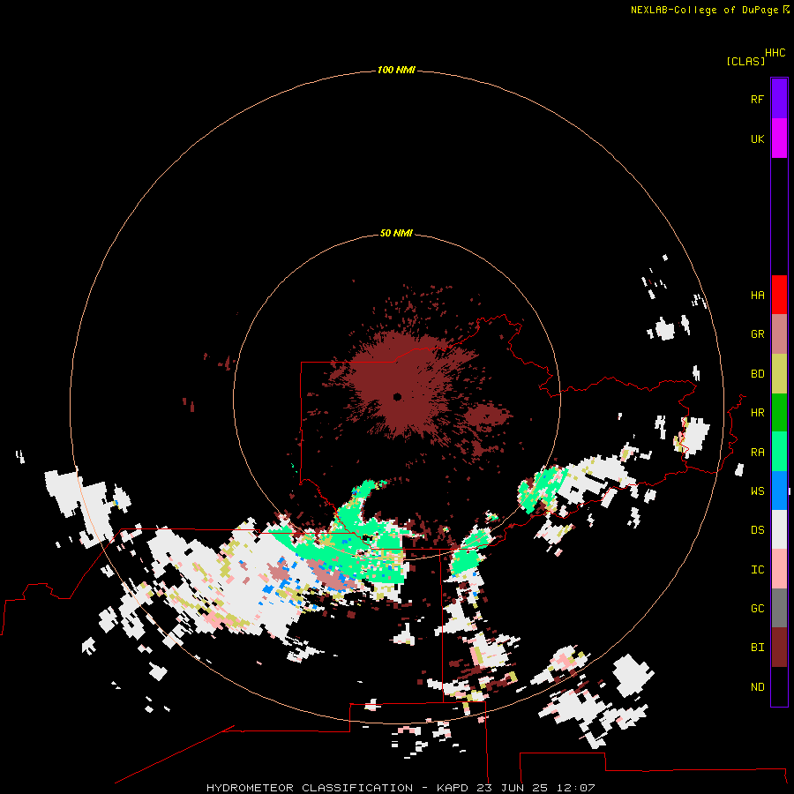Click the RF purple legend swatch
This screenshot has width=794, height=794.
[x=779, y=99]
